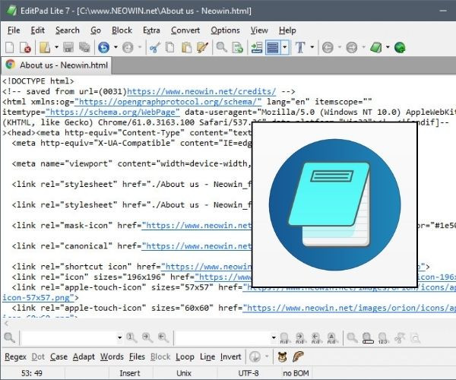This screenshot has width=456, height=380.
Task: Click the Save floppy disk icon
Action: tap(68, 47)
